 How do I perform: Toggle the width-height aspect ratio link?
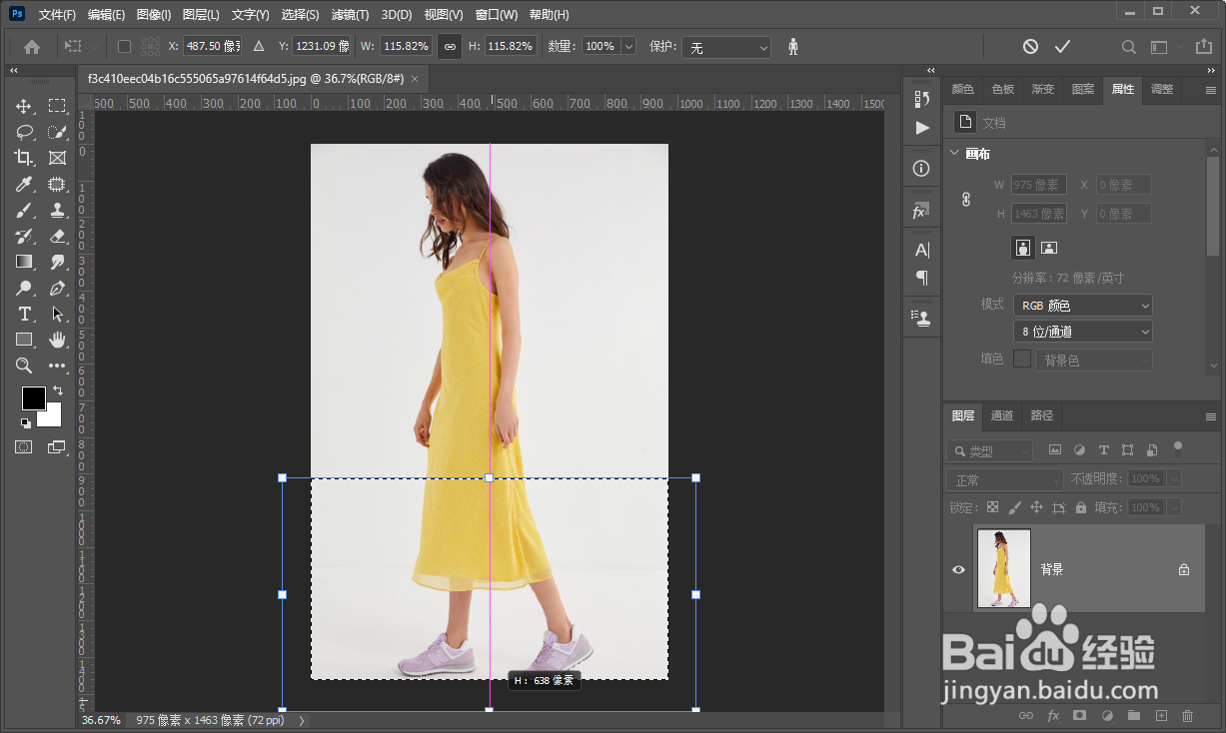coord(450,47)
